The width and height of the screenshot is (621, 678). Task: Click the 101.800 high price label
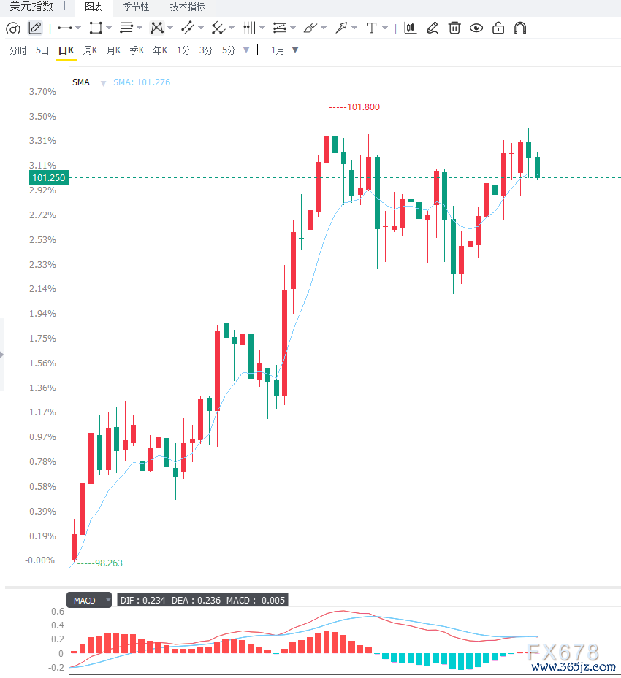(364, 107)
